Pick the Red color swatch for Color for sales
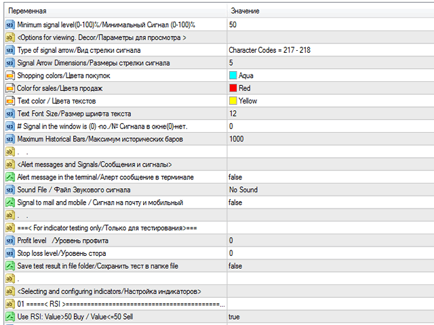The width and height of the screenshot is (434, 325). pos(233,88)
